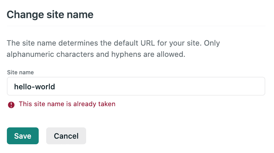Click 'This site name is already taken' message
This screenshot has width=274, height=153.
tap(67, 104)
